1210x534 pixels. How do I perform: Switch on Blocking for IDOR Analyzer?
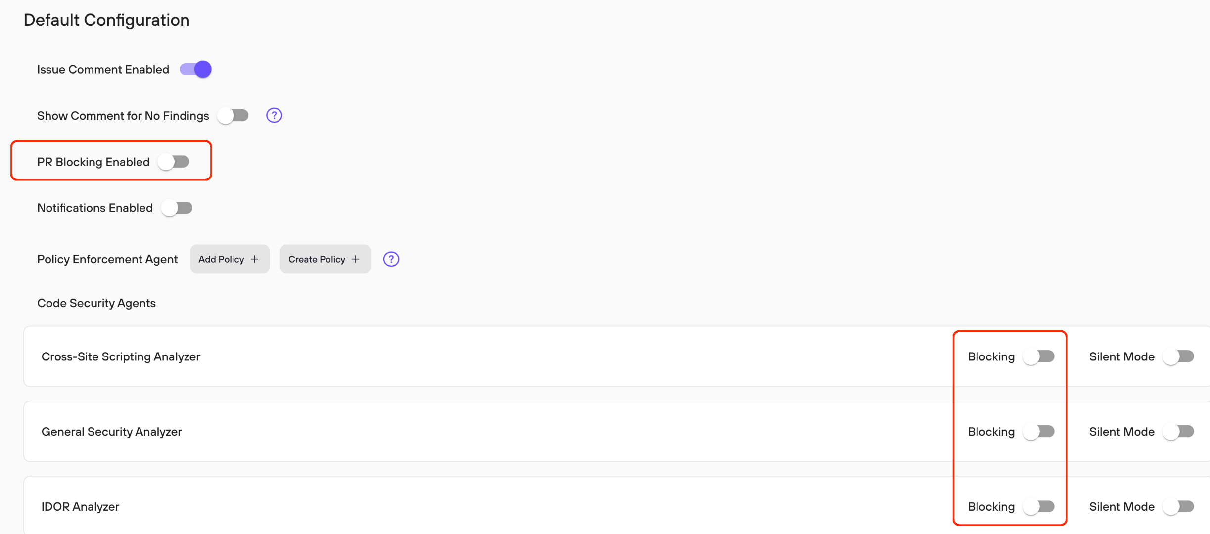(x=1039, y=507)
